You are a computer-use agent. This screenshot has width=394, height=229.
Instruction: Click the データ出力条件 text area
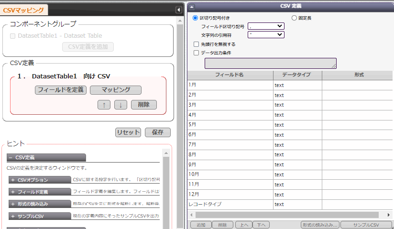[271, 64]
